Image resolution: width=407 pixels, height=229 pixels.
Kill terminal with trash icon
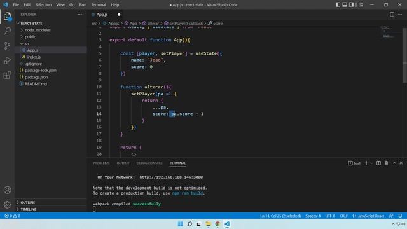click(386, 163)
